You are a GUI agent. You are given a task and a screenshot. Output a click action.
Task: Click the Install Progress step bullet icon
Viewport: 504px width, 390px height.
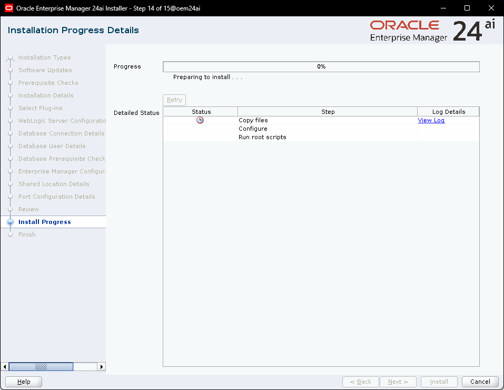coord(10,222)
